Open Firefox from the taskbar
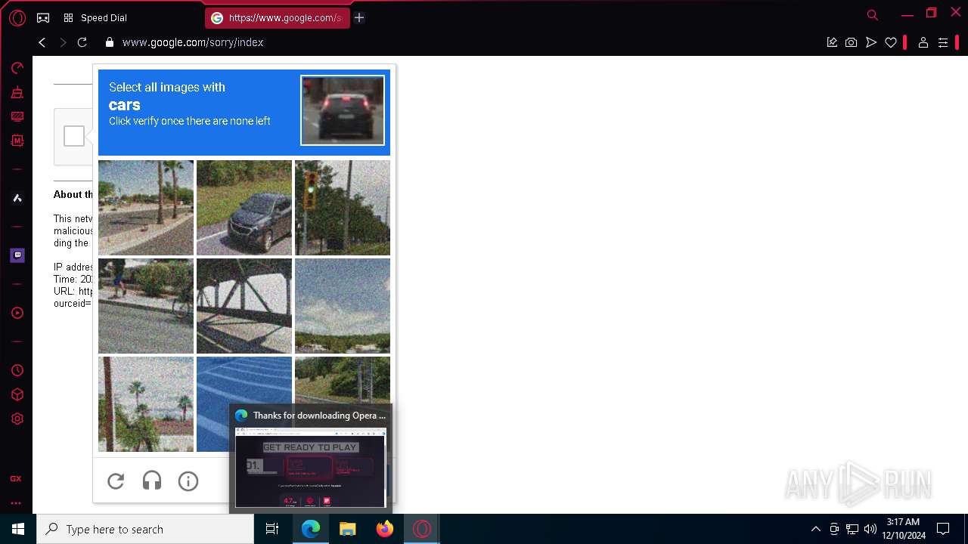 (x=385, y=529)
